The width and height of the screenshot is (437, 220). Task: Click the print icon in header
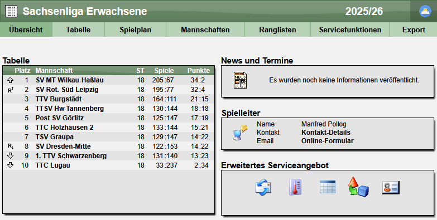coord(425,11)
